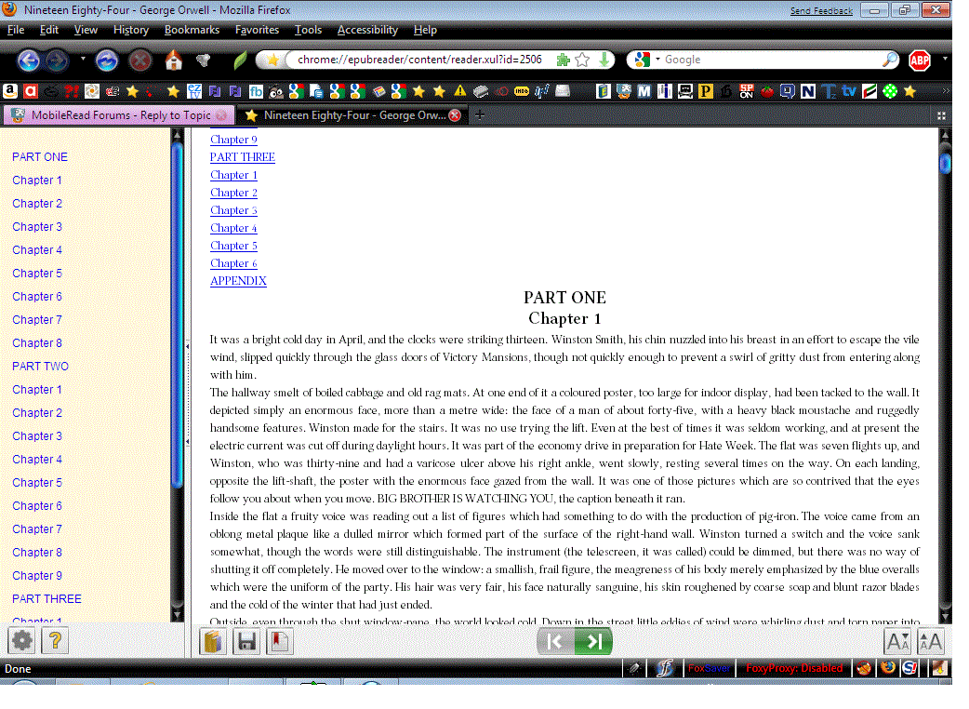Viewport: 969px width, 709px height.
Task: Open a new tab with the plus button
Action: pyautogui.click(x=480, y=115)
